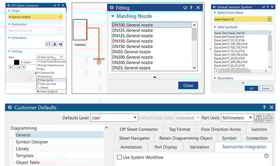Viewport: 280px width, 166px height.
Task: Reset the Fitting dialog
Action: pyautogui.click(x=185, y=8)
